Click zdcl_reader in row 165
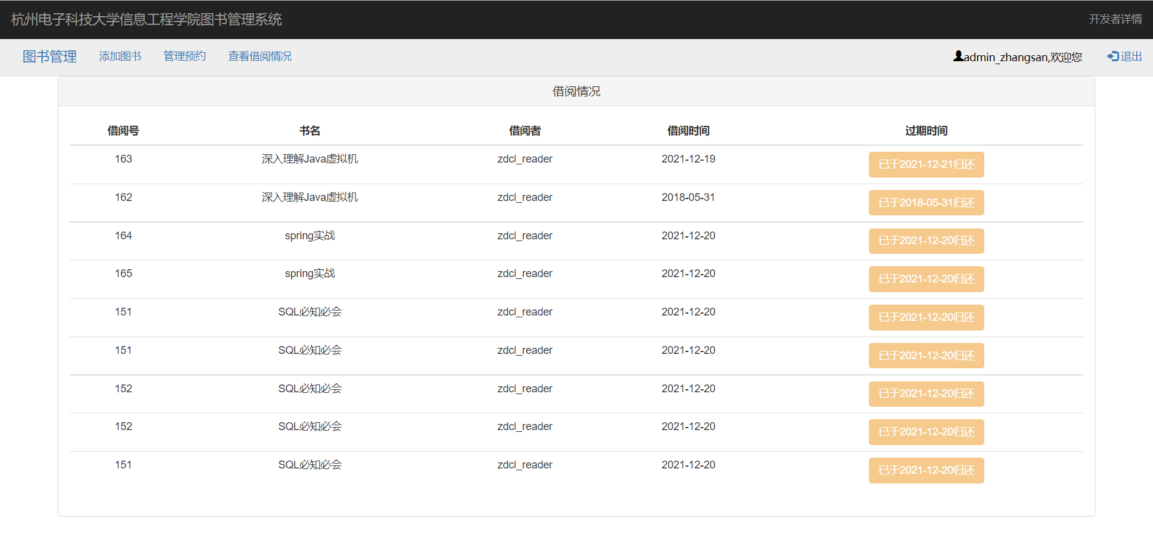The image size is (1153, 541). (525, 273)
